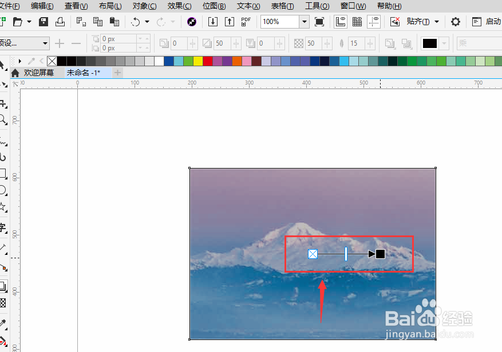The width and height of the screenshot is (502, 352).
Task: Click the shadow opacity field showing 50
Action: (314, 43)
